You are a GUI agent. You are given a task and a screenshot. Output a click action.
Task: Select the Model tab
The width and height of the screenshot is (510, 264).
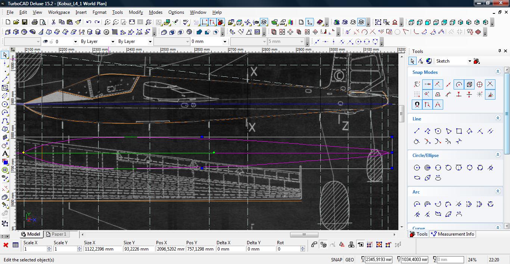31,234
